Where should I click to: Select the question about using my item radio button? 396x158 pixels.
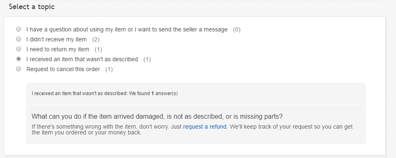coord(19,29)
